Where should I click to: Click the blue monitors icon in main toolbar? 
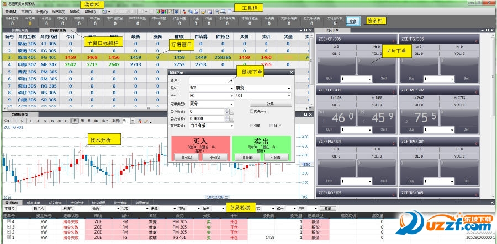(190, 12)
